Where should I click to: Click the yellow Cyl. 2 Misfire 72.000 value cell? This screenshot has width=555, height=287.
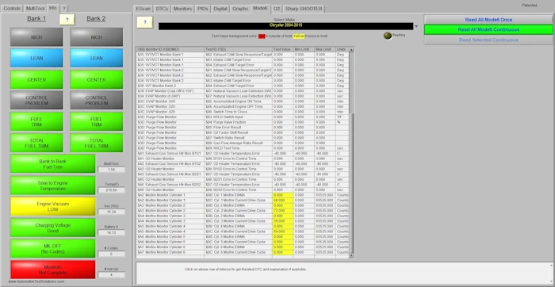[x=282, y=211]
